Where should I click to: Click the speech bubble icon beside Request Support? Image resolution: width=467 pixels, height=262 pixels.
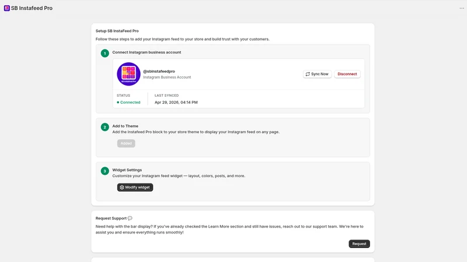click(x=130, y=218)
